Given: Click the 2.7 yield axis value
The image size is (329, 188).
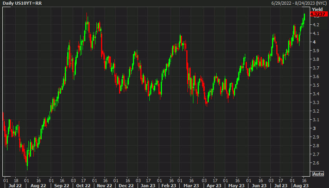Looking at the screenshot, I should (x=316, y=154).
